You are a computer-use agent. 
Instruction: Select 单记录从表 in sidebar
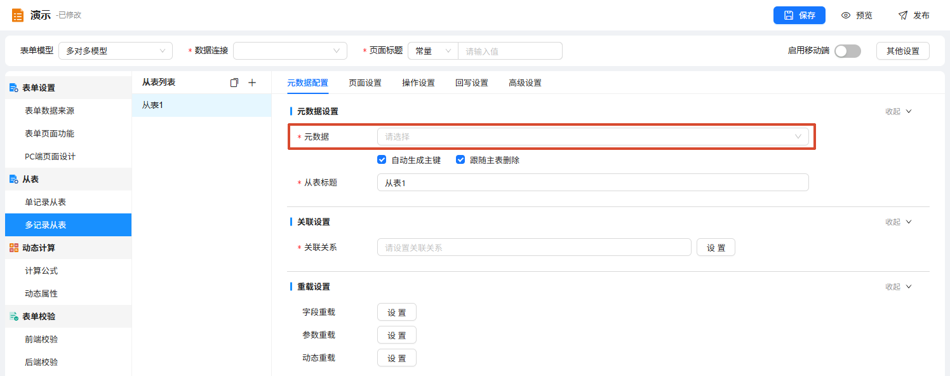tap(68, 202)
